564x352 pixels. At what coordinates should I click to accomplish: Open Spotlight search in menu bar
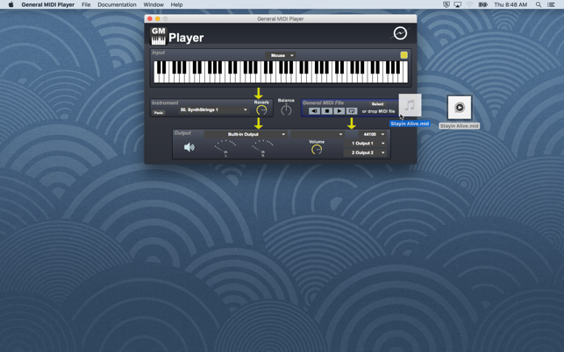(538, 4)
